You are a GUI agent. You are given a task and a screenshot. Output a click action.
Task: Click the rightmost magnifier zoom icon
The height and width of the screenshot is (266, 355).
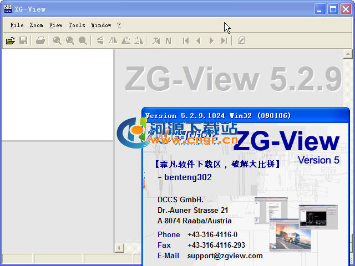tap(83, 40)
